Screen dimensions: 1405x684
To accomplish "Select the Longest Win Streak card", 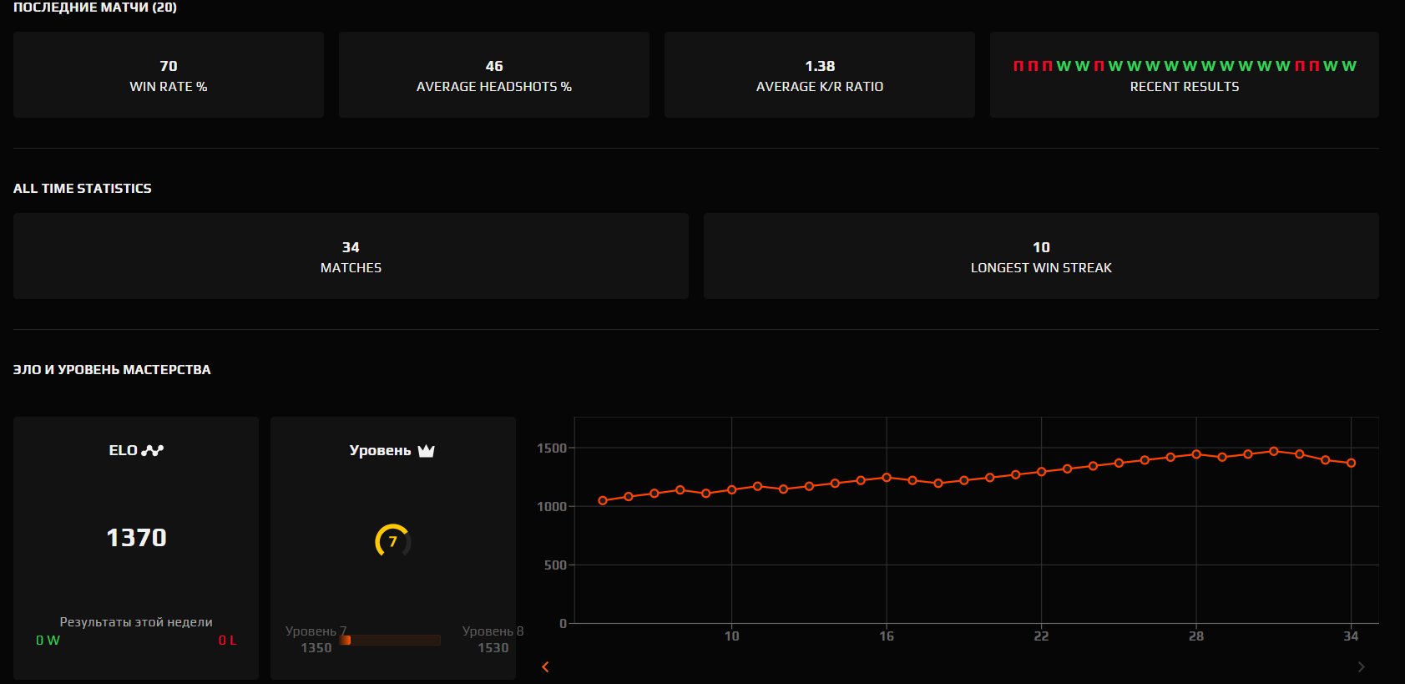I will click(x=1041, y=256).
